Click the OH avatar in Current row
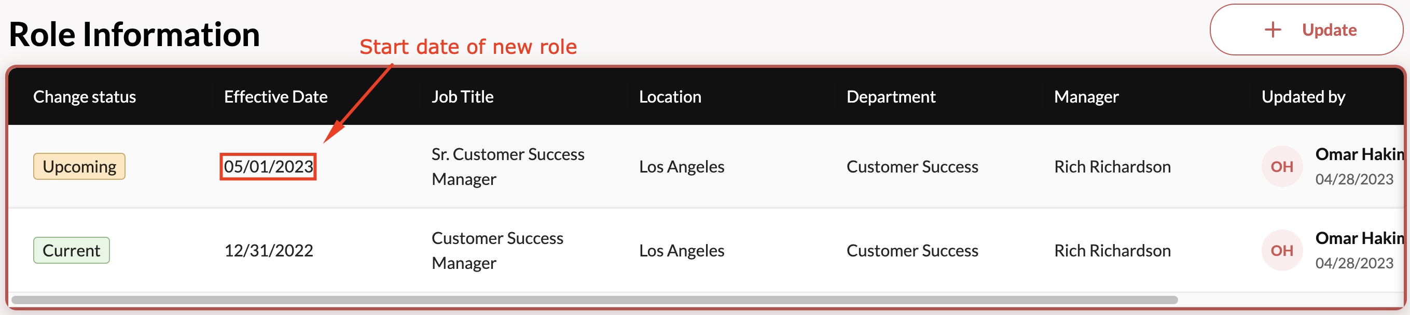This screenshot has height=315, width=1410. point(1282,250)
